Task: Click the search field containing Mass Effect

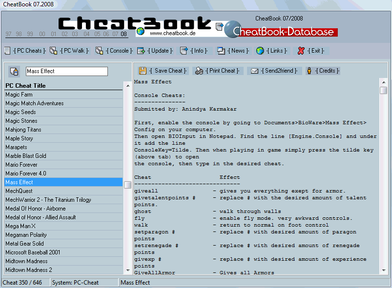Action: click(67, 71)
